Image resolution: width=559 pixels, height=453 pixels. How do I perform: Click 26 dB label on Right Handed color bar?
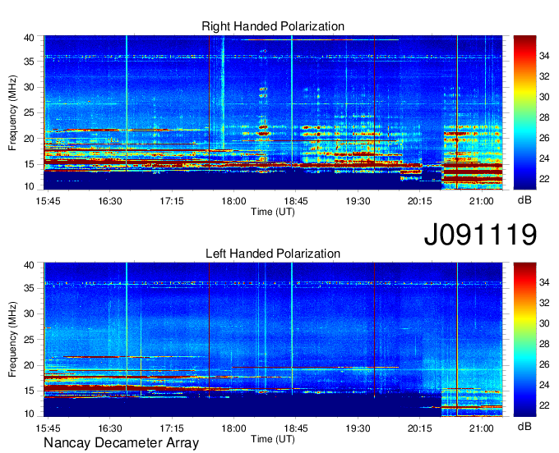(544, 138)
